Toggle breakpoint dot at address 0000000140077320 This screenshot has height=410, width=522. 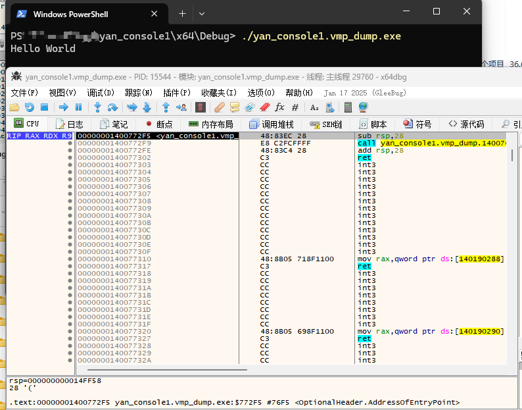coord(70,331)
